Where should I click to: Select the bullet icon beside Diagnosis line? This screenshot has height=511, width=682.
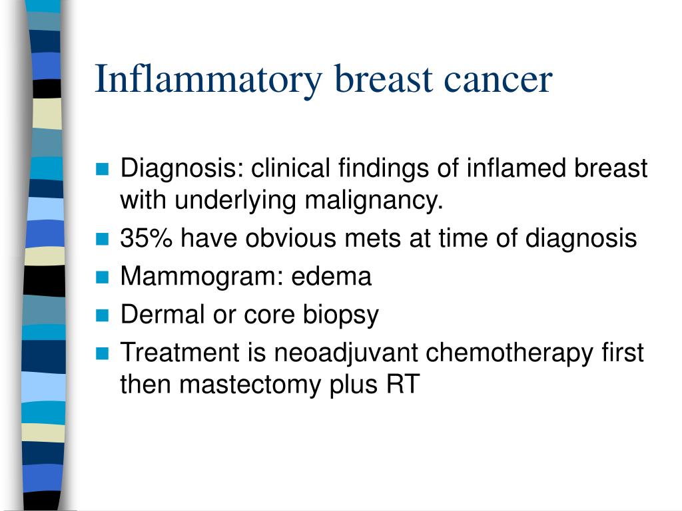pos(102,168)
